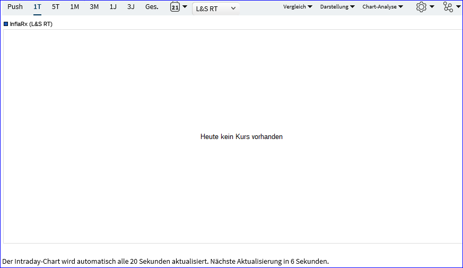Screen dimensions: 463x268
Task: Select the Ges. full history timeframe
Action: 152,7
